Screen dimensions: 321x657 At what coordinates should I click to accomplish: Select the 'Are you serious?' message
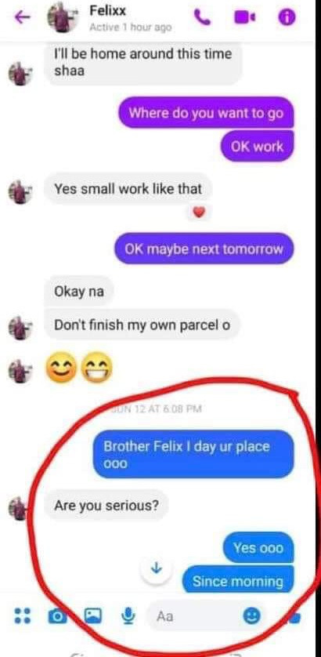pos(106,506)
